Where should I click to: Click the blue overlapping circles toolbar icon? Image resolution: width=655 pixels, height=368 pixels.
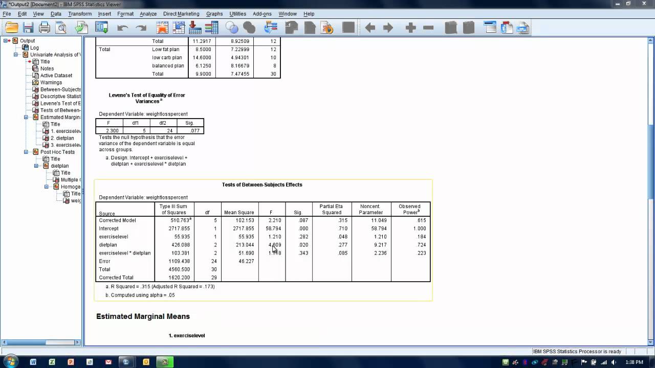pyautogui.click(x=232, y=28)
